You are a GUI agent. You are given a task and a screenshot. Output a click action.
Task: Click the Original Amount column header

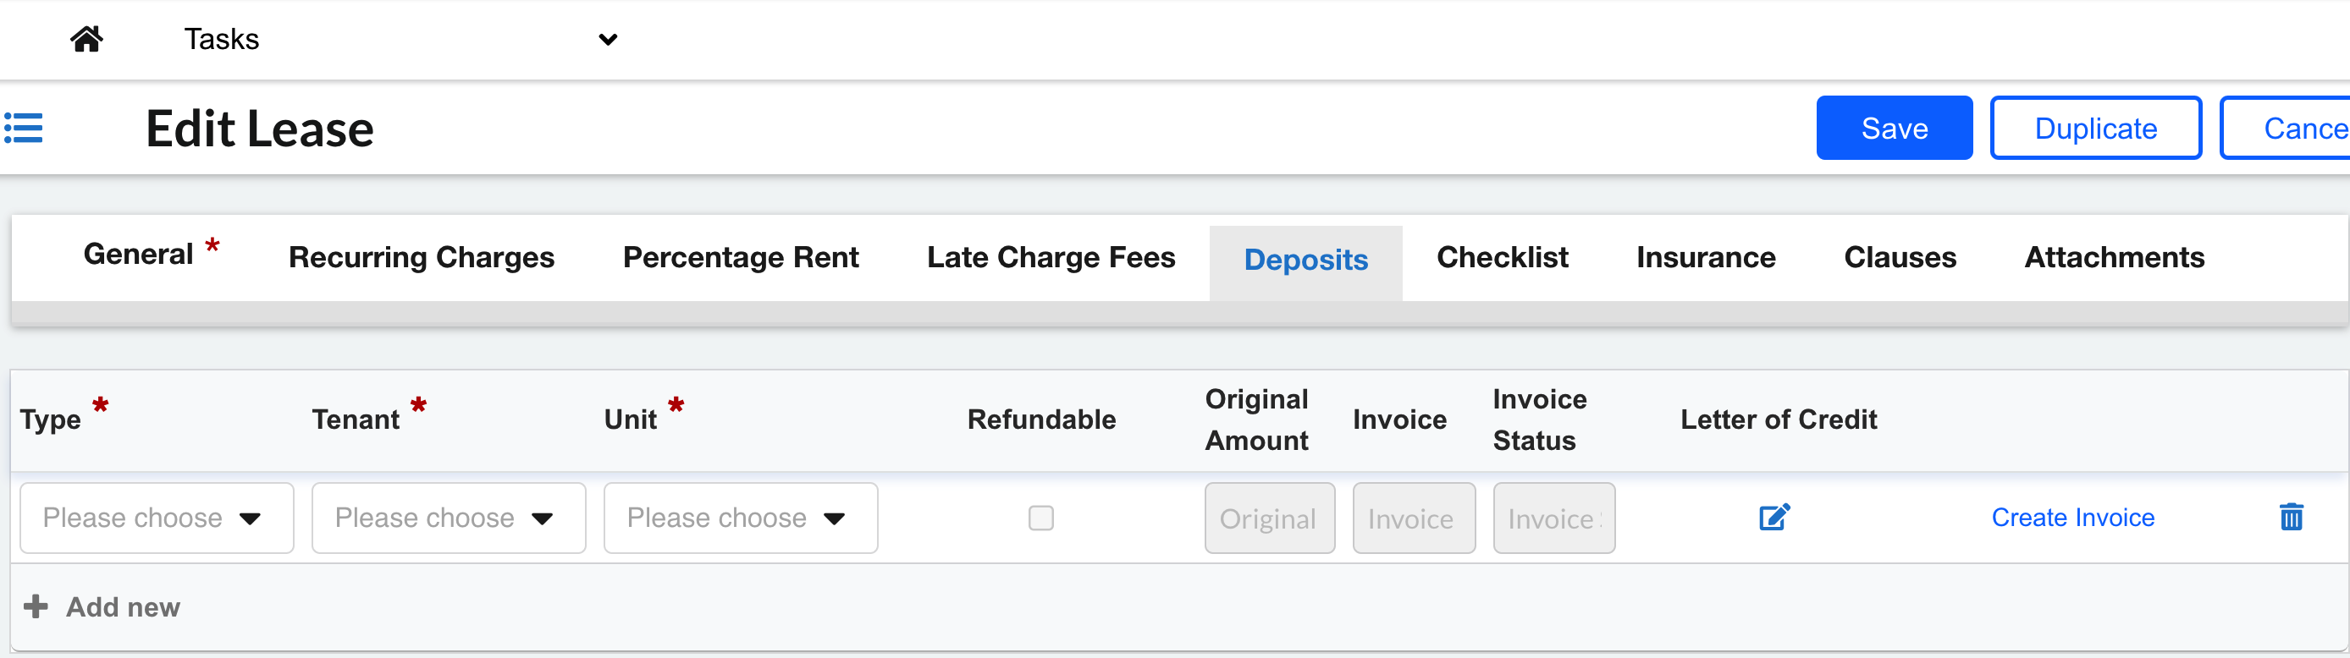(x=1256, y=419)
